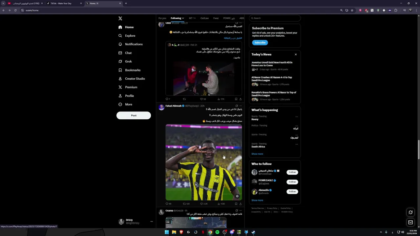The width and height of the screenshot is (420, 236).
Task: Like UBdr's post with 58 likes
Action: (x=203, y=99)
